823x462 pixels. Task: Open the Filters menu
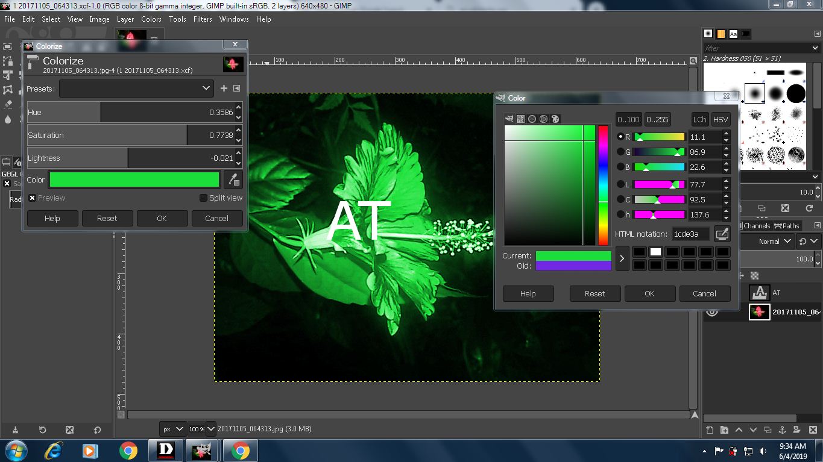(x=203, y=19)
